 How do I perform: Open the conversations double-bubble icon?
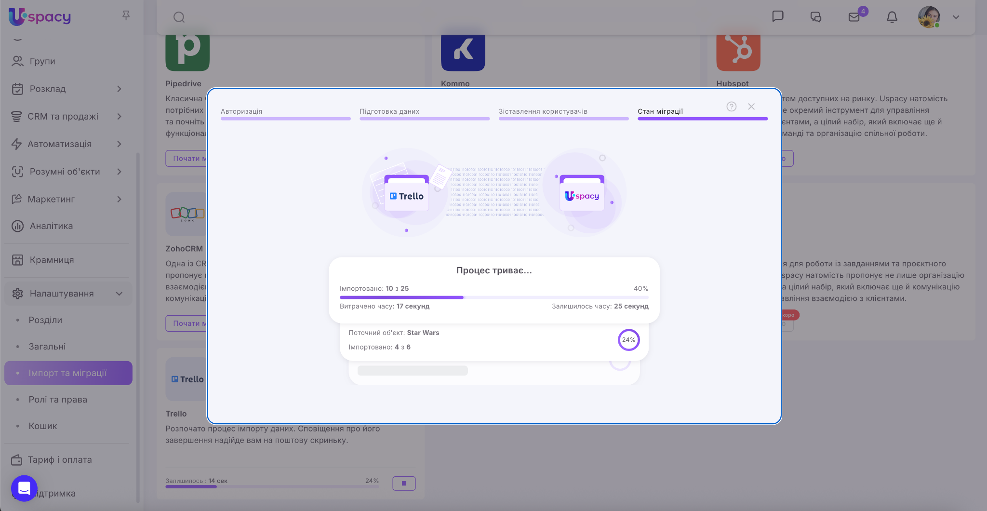coord(815,17)
